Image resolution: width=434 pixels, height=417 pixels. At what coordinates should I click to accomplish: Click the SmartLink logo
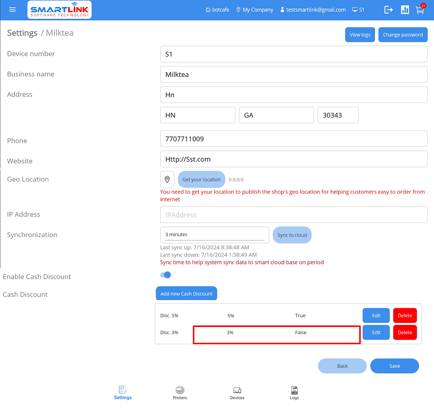point(60,10)
